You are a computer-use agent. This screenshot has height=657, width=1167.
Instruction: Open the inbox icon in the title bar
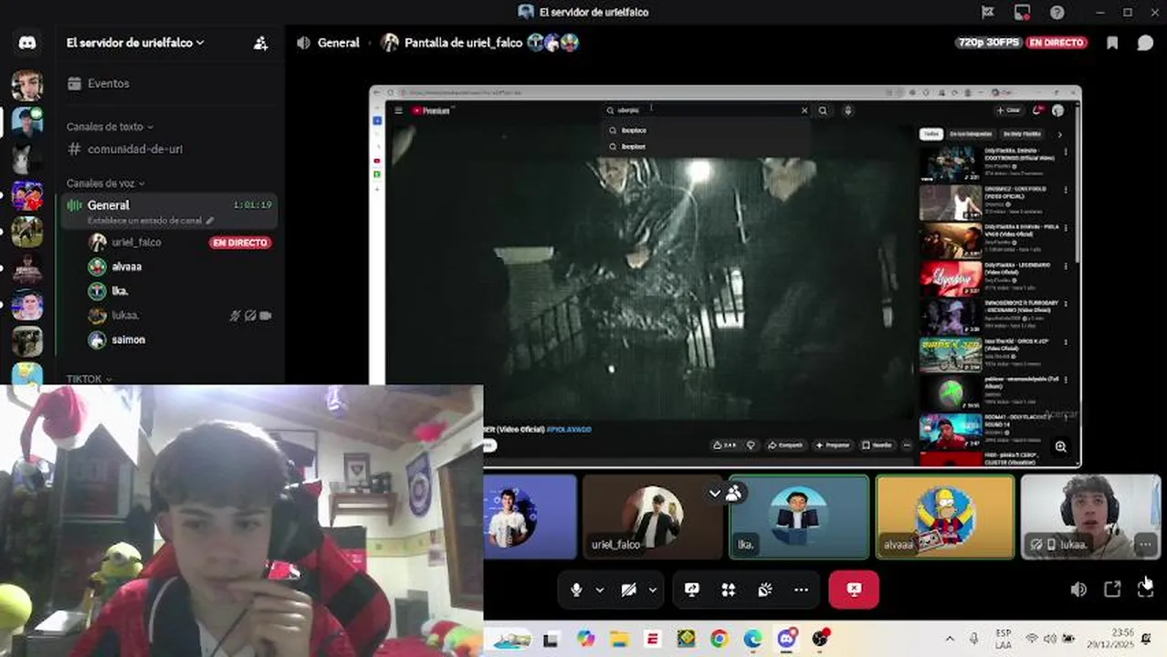tap(1022, 12)
